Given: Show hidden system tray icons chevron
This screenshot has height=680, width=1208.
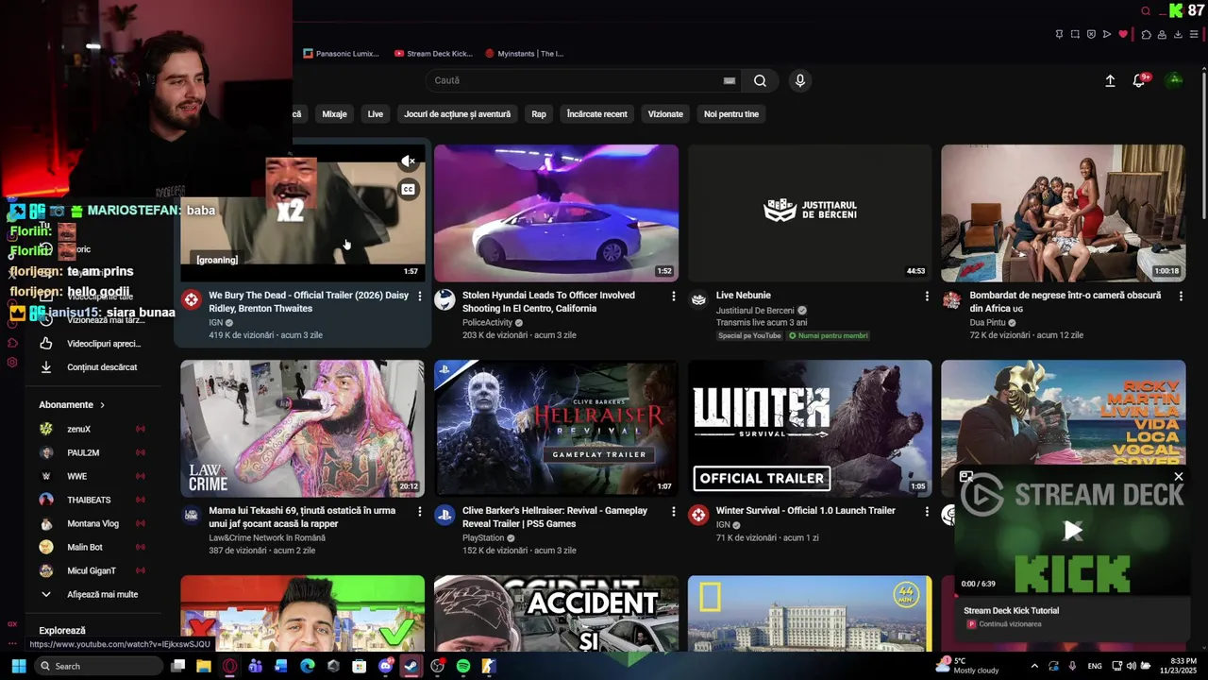Looking at the screenshot, I should coord(1034,666).
